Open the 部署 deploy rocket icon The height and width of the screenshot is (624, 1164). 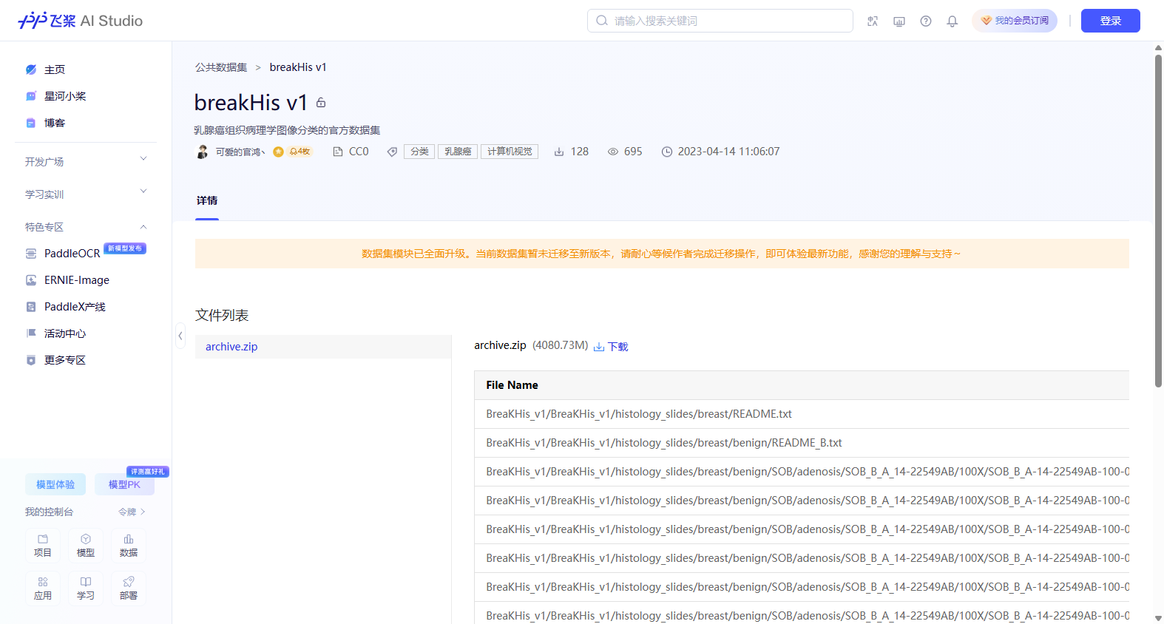(129, 589)
